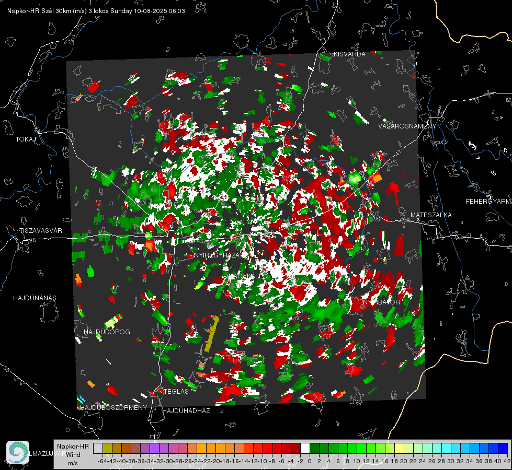This screenshot has height=470, width=512.
Task: Click the NYÍREGYHÁZA city label
Action: 217,255
